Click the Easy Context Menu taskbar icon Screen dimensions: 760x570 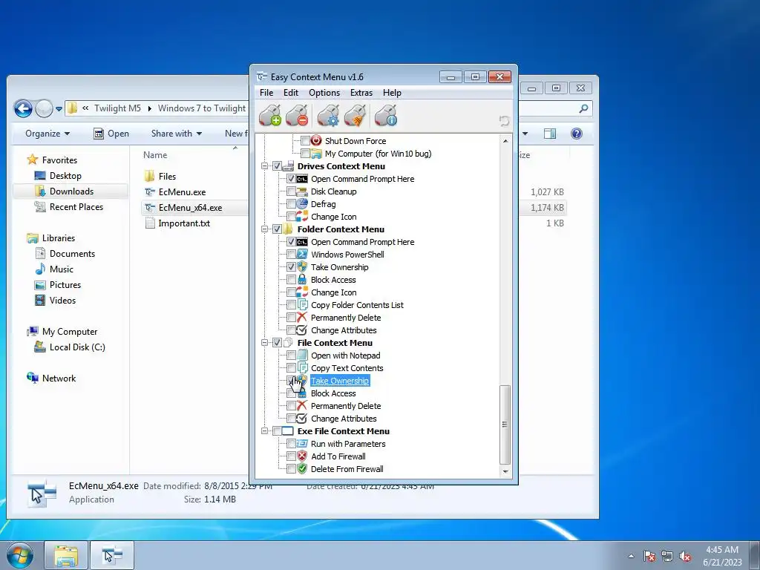pos(113,555)
